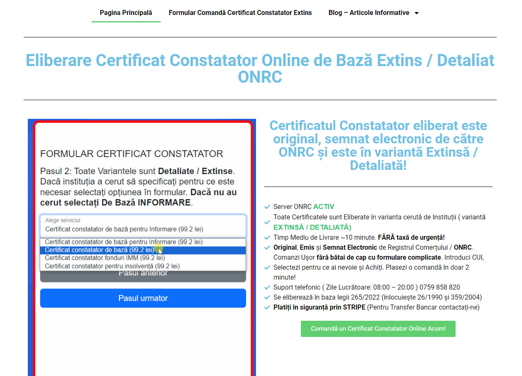The width and height of the screenshot is (522, 376).
Task: Open Formular Comandă Certificat Constatator Extins
Action: (240, 12)
